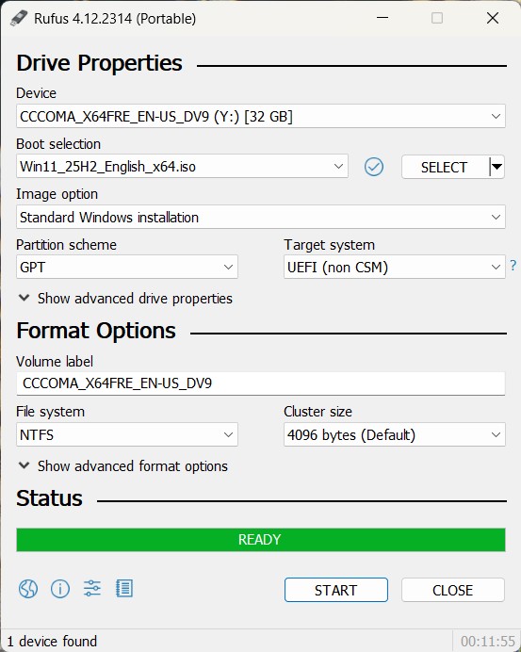Click the Rufus USB drive title icon
This screenshot has height=652, width=521.
click(19, 18)
